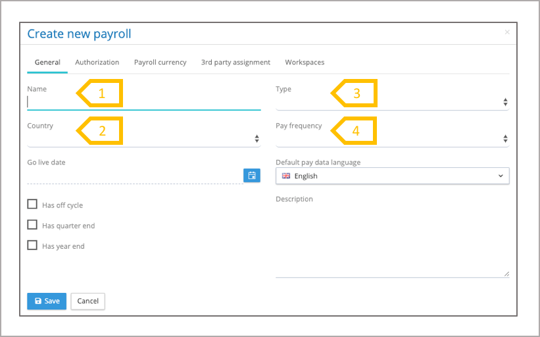
Task: Check the Has year end option
Action: coord(32,246)
